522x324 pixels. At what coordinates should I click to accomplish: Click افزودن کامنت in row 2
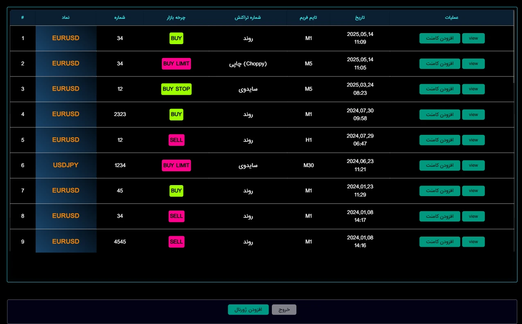439,64
